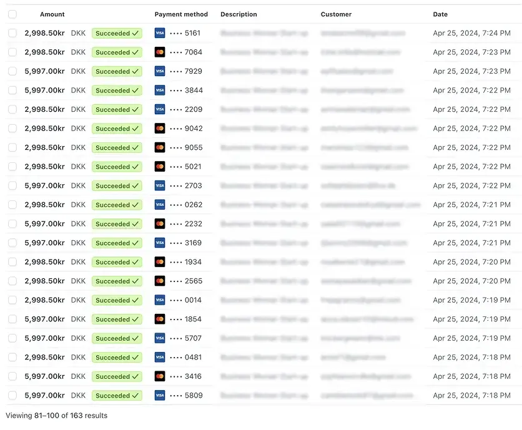This screenshot has width=522, height=430.
Task: Click the Visa icon for card 5161
Action: [x=160, y=33]
